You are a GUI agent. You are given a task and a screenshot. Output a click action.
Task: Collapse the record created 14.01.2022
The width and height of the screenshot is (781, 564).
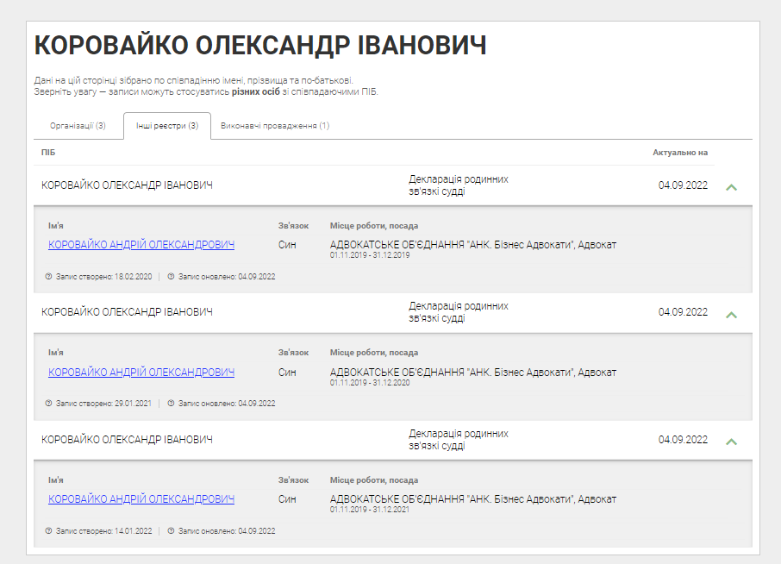(731, 441)
